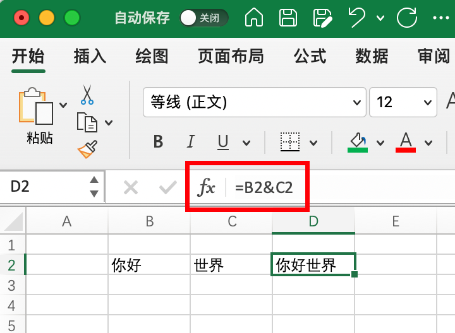
Task: Click the Save floppy disk icon
Action: (288, 17)
